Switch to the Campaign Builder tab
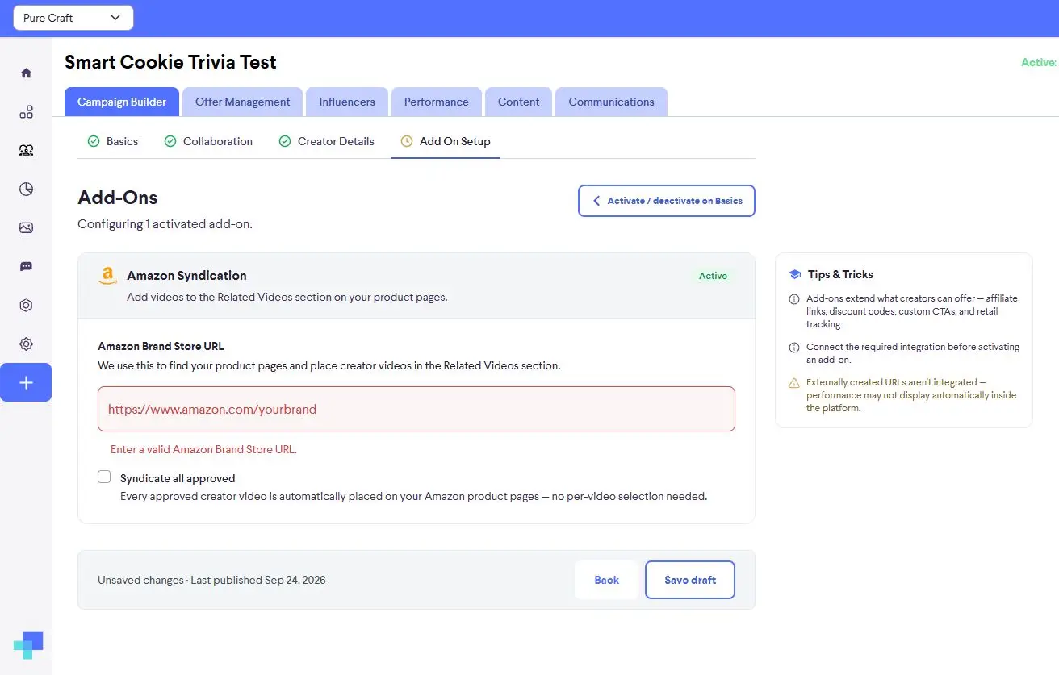1059x675 pixels. click(x=122, y=102)
